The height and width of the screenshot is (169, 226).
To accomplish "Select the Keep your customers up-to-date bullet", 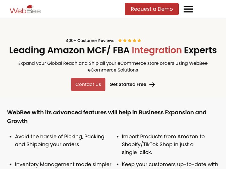I will [170, 164].
